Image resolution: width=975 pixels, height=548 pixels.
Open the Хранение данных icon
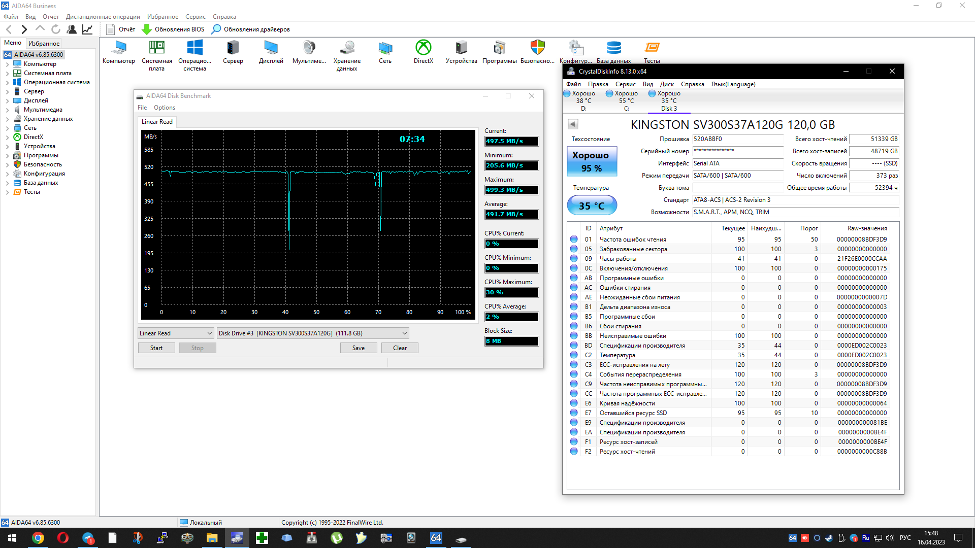(347, 55)
